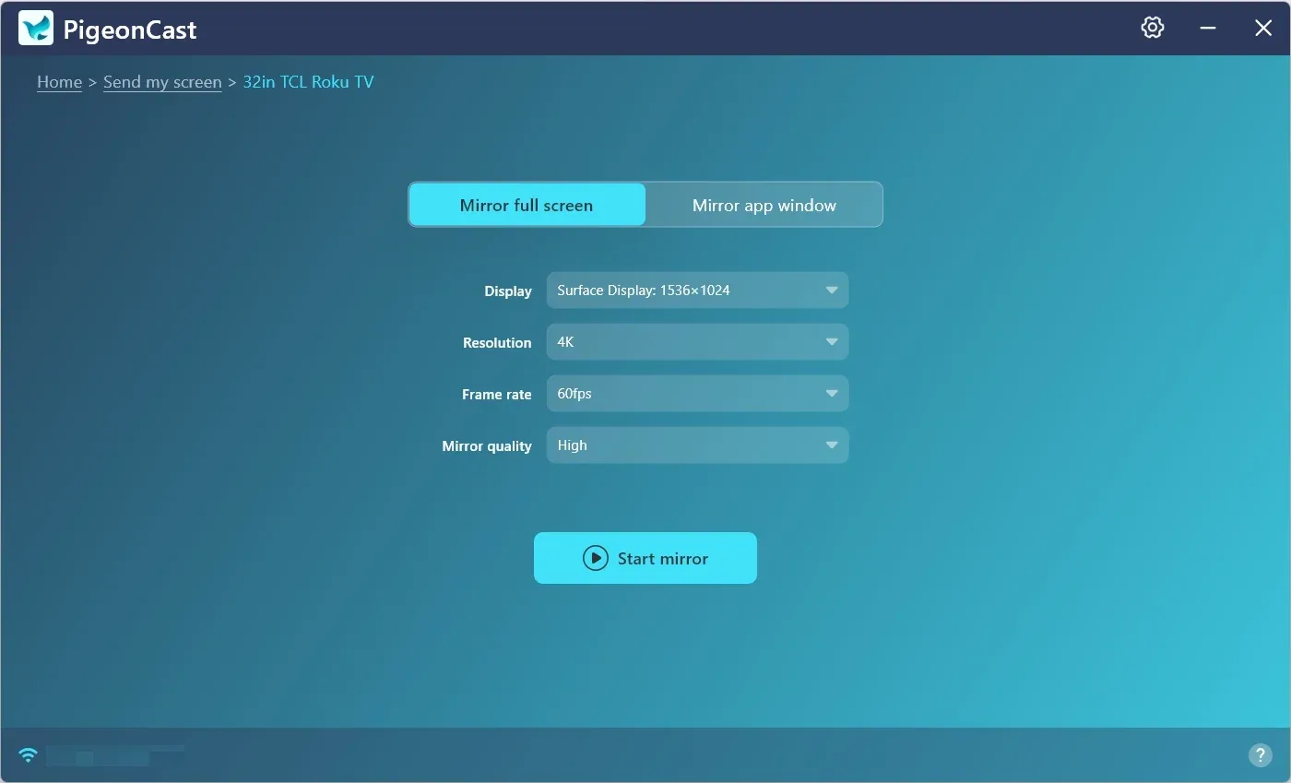Click the PigeonCast title text
The image size is (1291, 783).
click(130, 30)
